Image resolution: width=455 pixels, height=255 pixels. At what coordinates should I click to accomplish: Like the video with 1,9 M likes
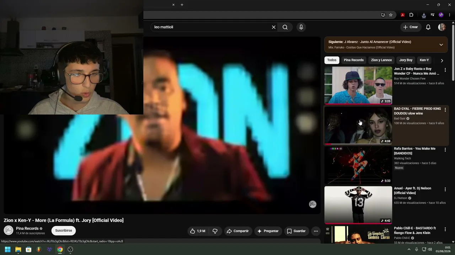(x=198, y=231)
